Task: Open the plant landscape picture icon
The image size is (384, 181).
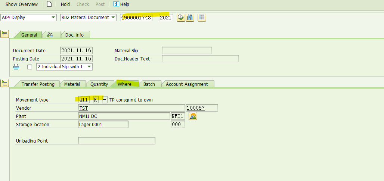Action: (x=193, y=116)
